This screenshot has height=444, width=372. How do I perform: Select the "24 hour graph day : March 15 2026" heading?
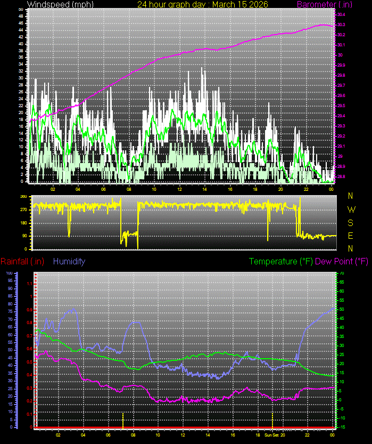click(203, 4)
